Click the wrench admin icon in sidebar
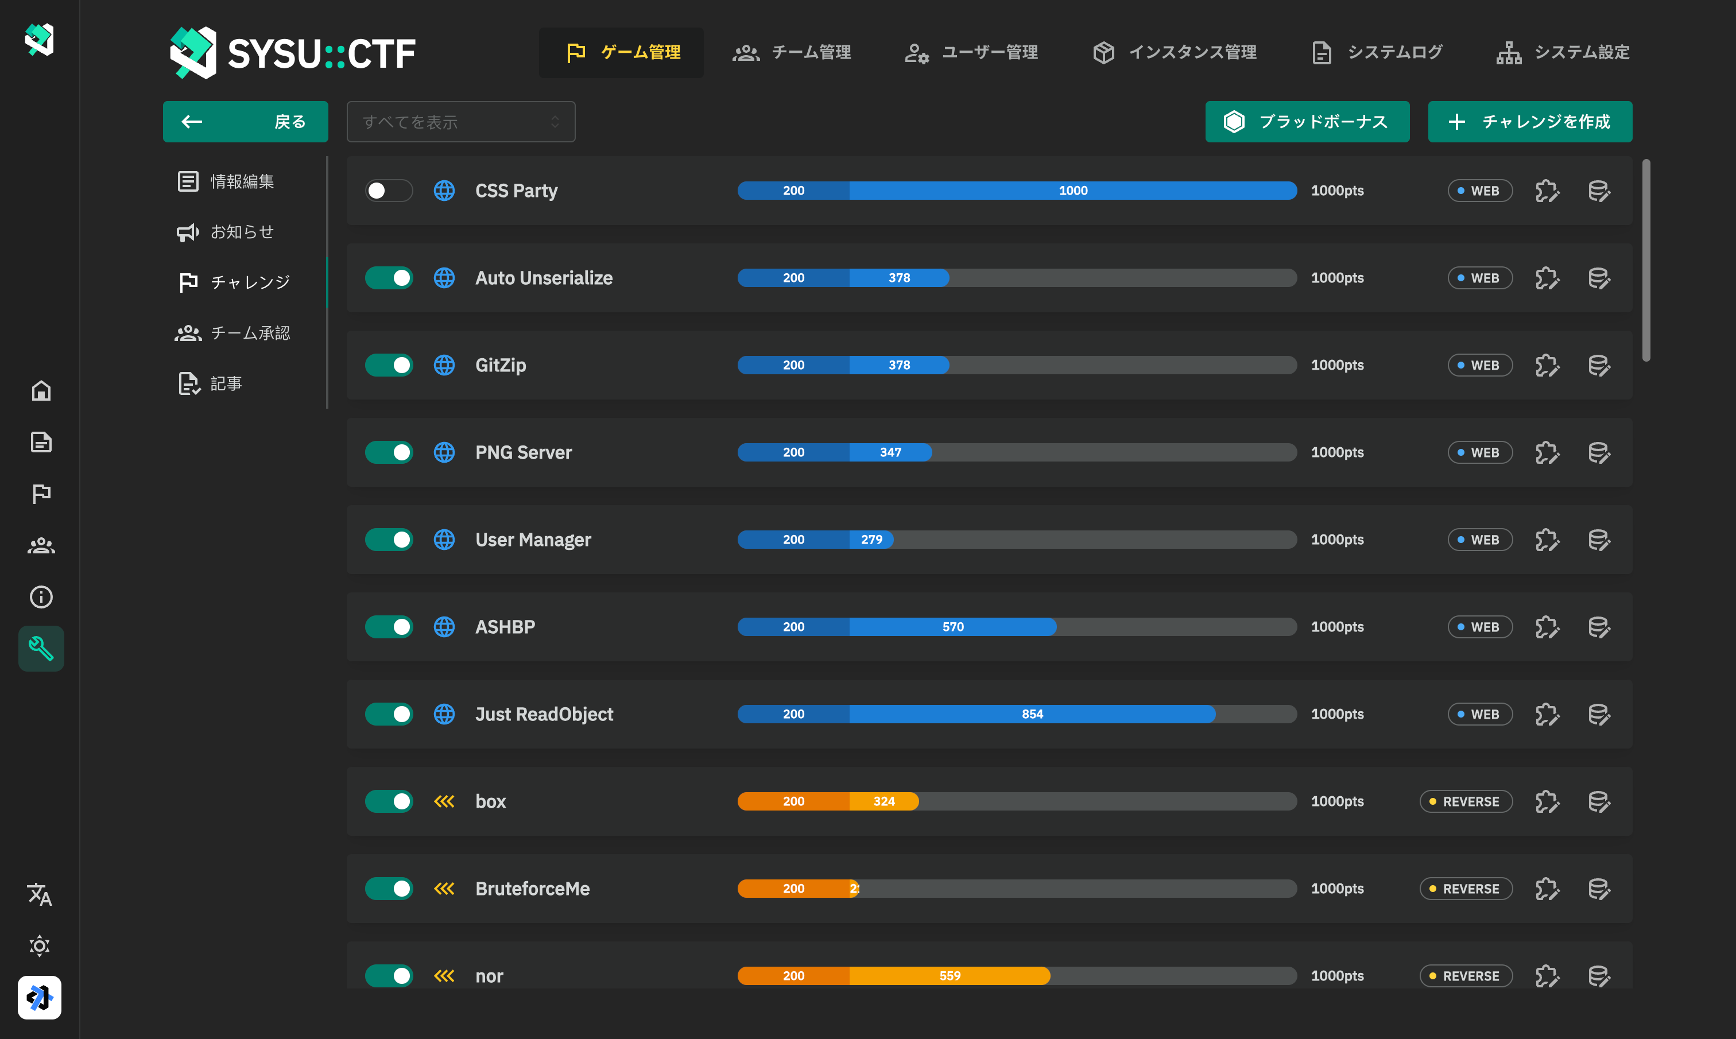 [x=41, y=648]
